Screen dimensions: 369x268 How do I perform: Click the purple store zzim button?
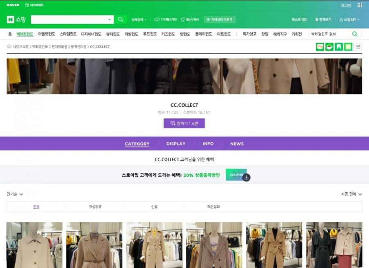184,123
